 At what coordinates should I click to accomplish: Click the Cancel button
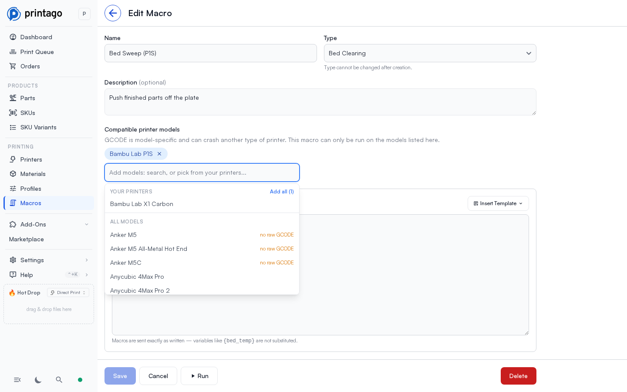pos(158,376)
